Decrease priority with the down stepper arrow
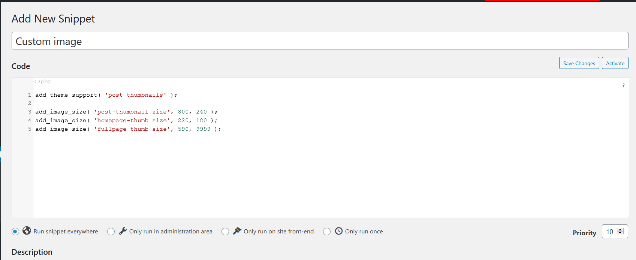This screenshot has width=636, height=260. click(620, 233)
